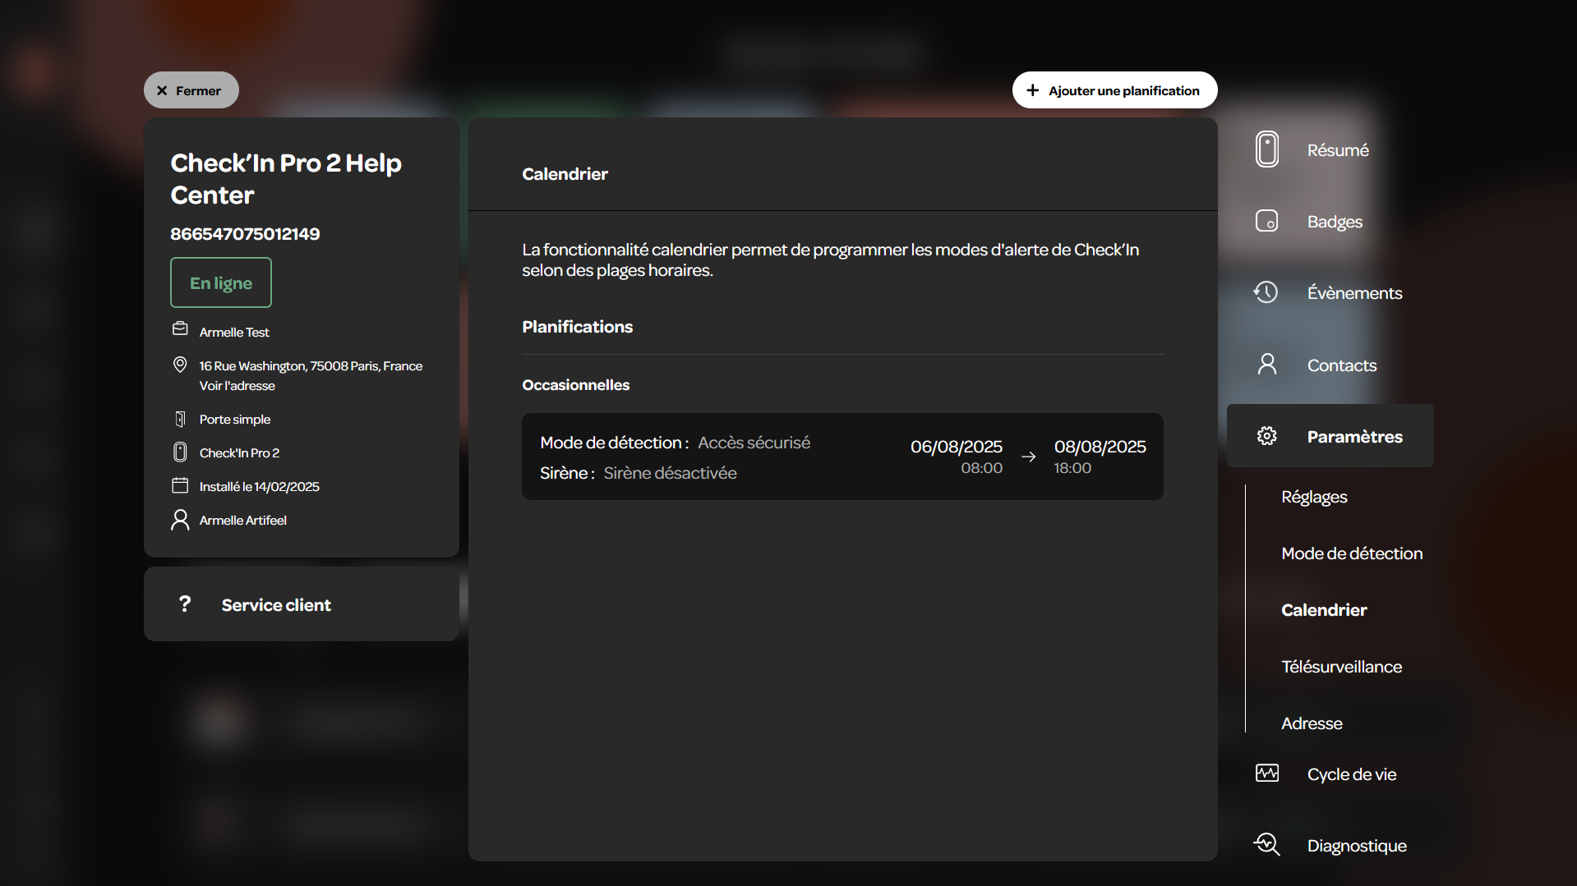Screen dimensions: 1577x886
Task: Click the Porte simple text
Action: coord(234,420)
